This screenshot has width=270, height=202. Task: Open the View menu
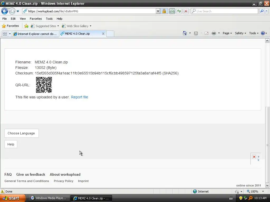[x=23, y=19]
